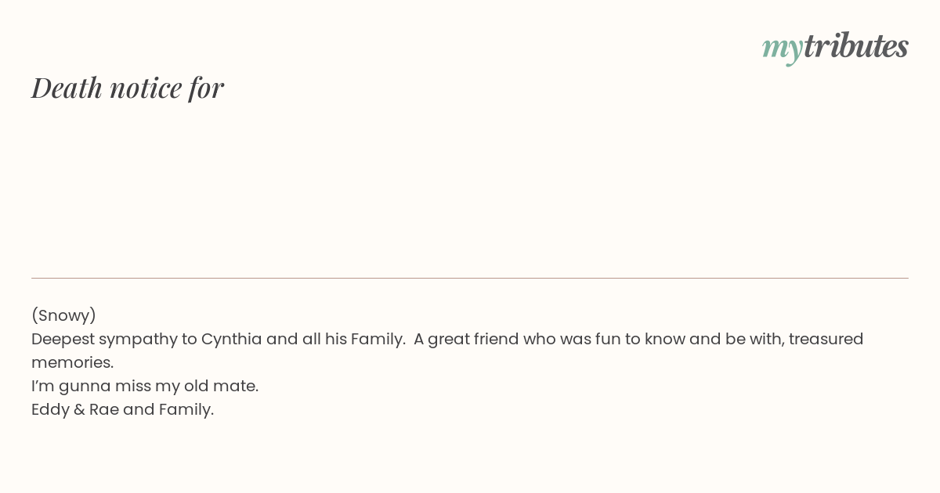940x493 pixels.
Task: Click the "(Snowy)" nickname text
Action: tap(63, 315)
